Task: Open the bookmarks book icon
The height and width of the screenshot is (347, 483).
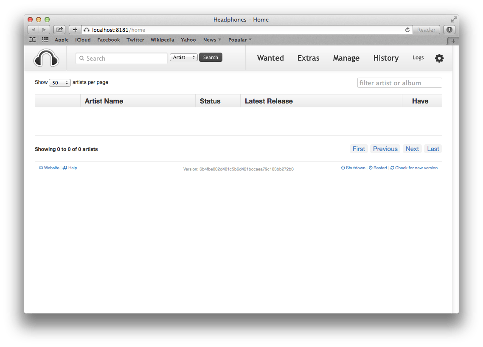Action: tap(32, 40)
